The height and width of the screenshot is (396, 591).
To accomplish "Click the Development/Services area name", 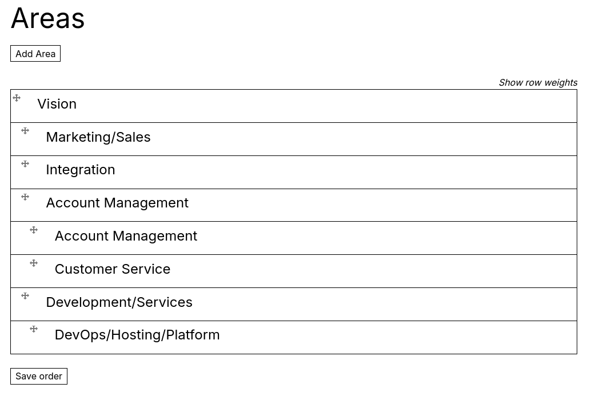I will point(119,302).
